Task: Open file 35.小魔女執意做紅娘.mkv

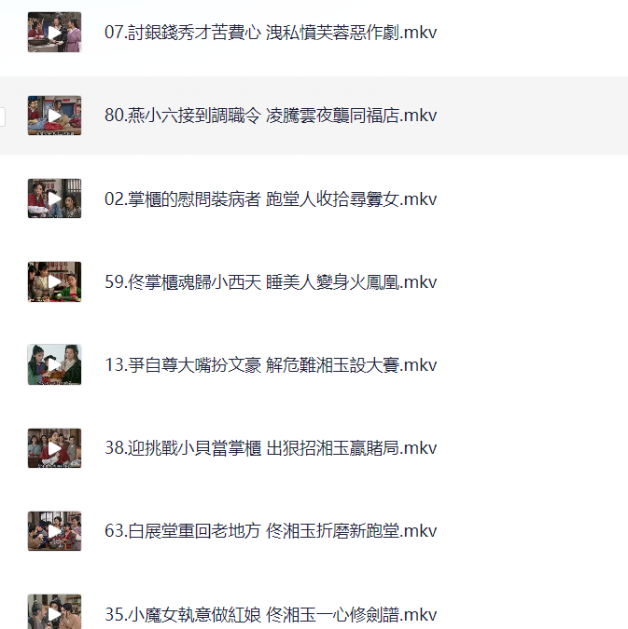Action: [x=271, y=614]
